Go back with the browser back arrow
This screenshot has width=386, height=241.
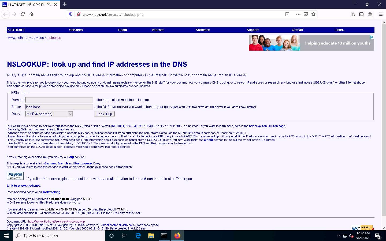coord(6,14)
